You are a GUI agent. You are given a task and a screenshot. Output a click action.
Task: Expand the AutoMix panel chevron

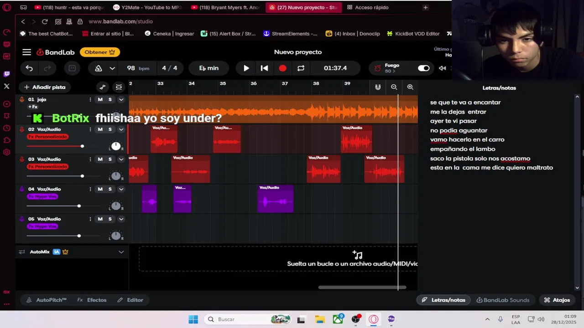[121, 252]
